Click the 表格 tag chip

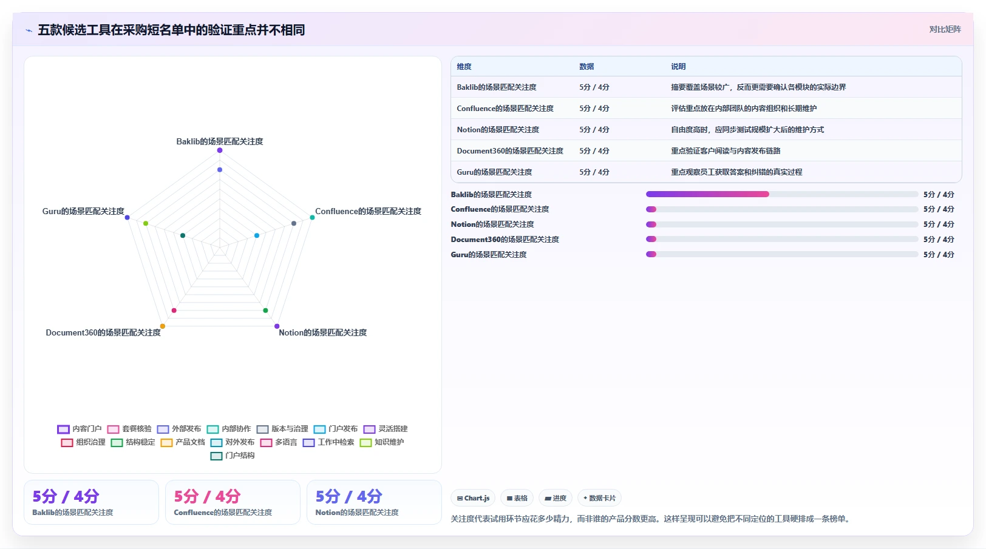point(517,498)
